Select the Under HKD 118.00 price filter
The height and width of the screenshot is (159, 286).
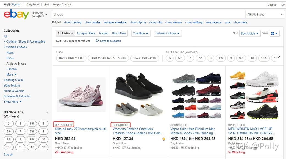tap(71, 58)
